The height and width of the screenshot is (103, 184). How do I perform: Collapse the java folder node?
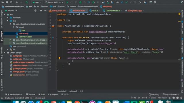7,21
